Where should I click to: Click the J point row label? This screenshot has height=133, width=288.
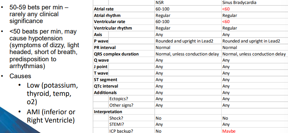[101, 66]
